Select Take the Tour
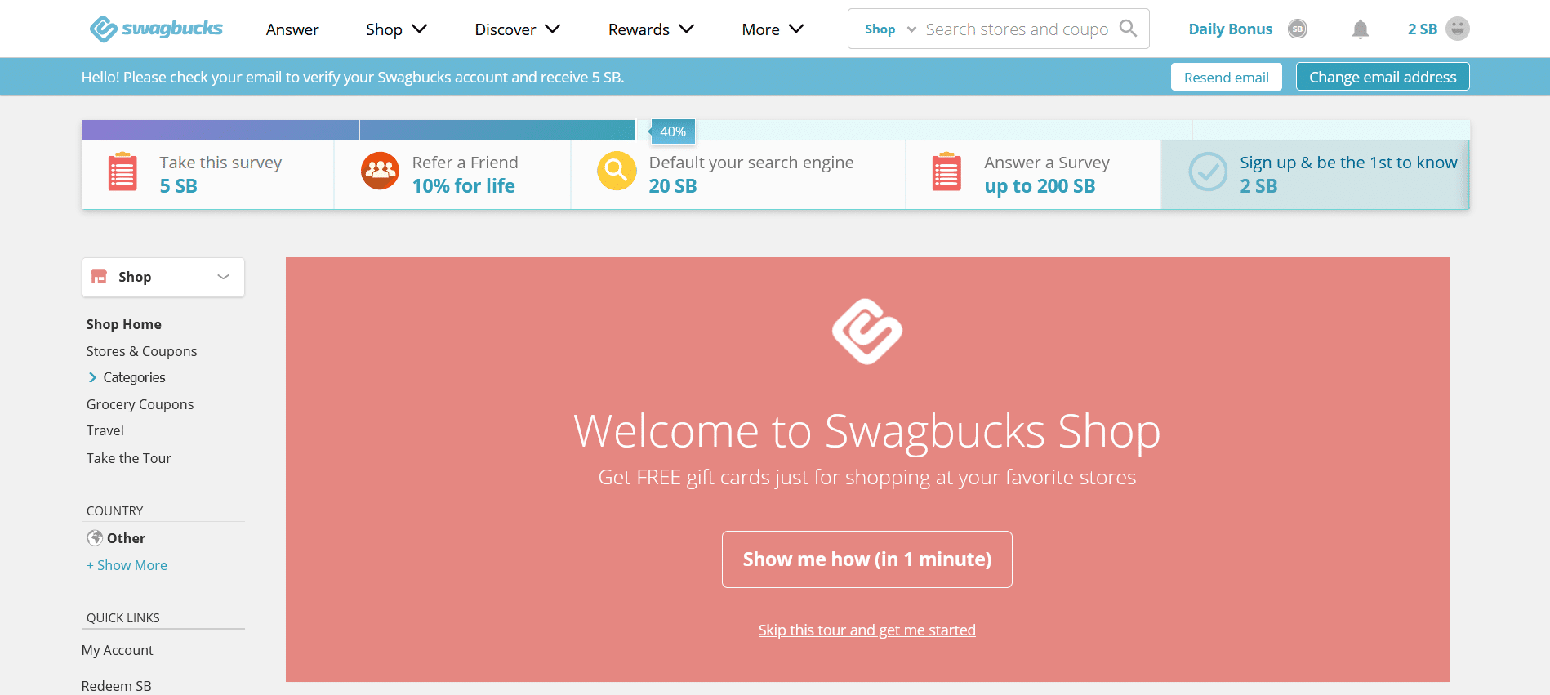Screen dimensions: 1550x695 tap(129, 458)
